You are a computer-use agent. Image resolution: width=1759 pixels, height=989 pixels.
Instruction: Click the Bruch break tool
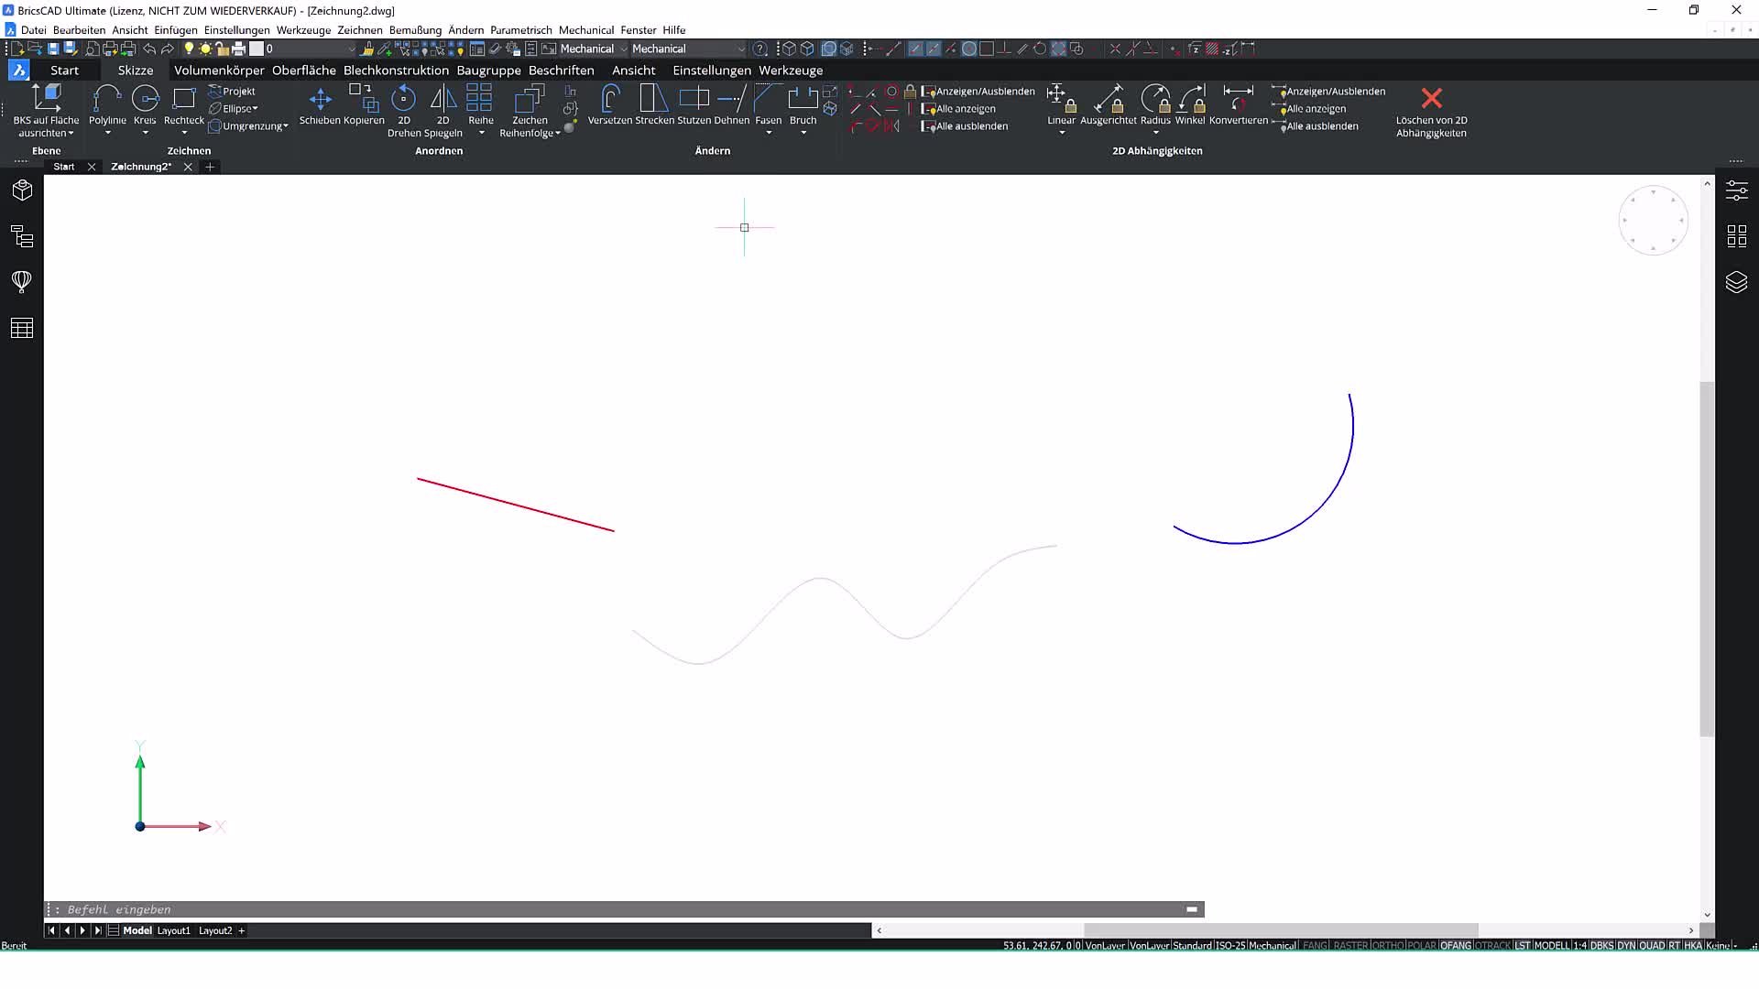pos(803,103)
